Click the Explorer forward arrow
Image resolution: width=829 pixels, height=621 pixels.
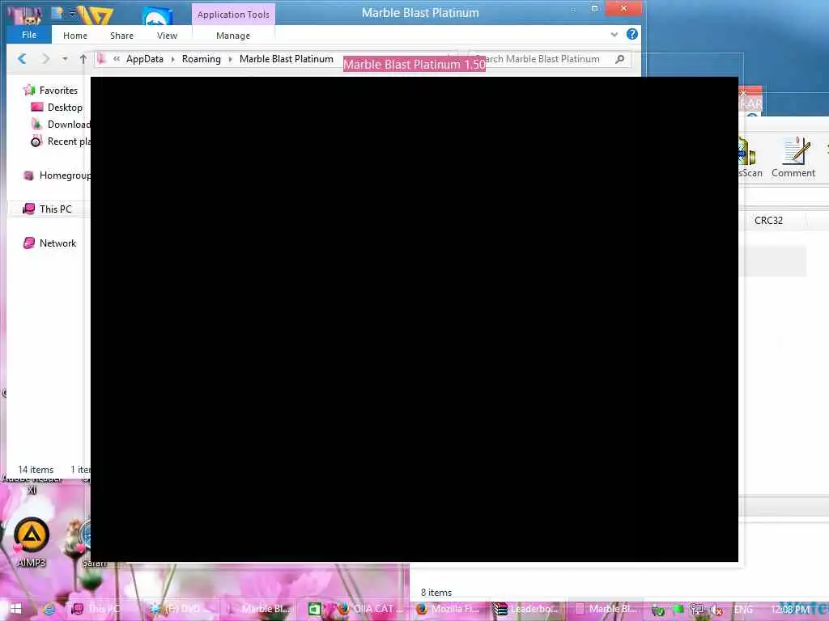click(45, 58)
